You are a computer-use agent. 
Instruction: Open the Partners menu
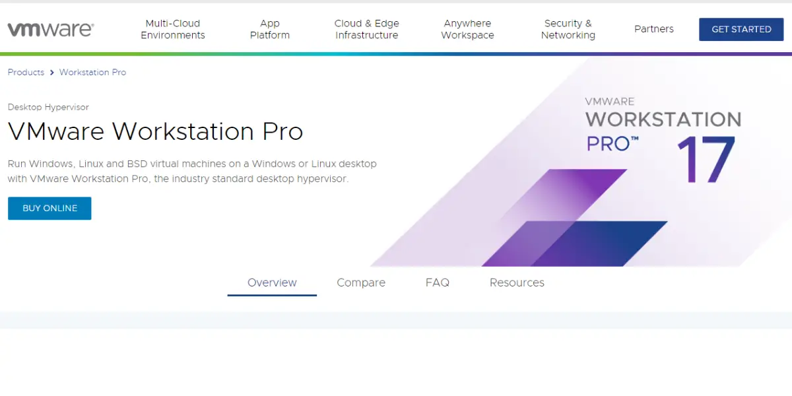654,29
